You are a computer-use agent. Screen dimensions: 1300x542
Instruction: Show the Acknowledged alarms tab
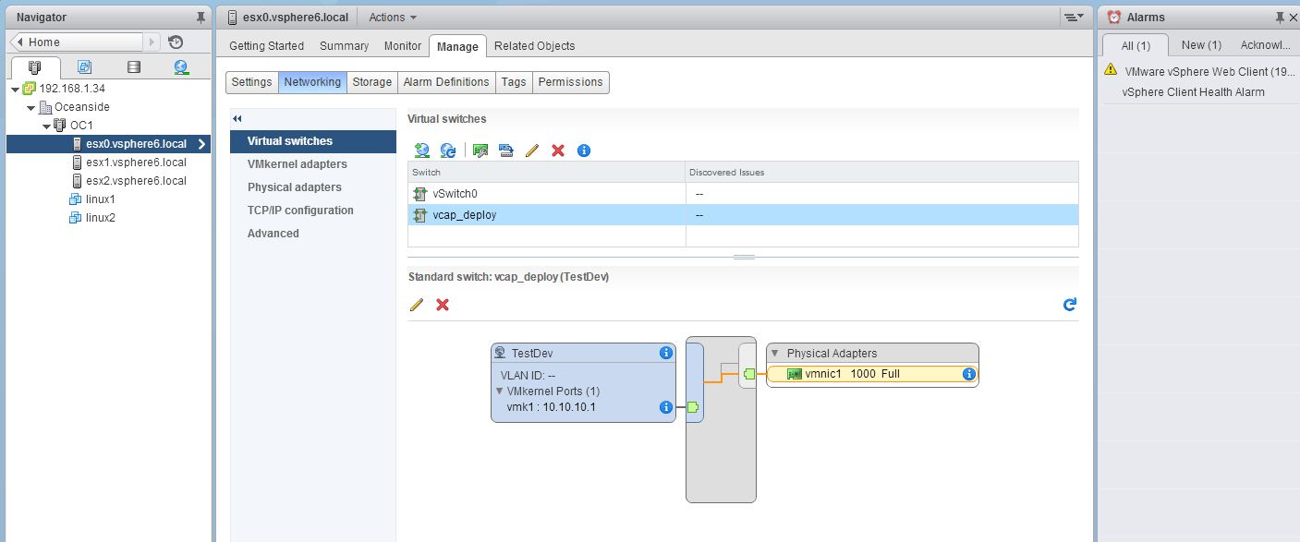(1265, 45)
